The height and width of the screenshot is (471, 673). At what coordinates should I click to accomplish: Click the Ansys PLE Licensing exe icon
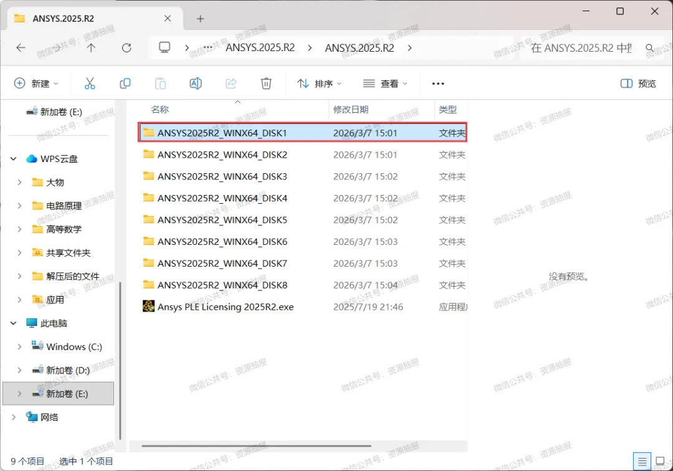click(x=148, y=307)
